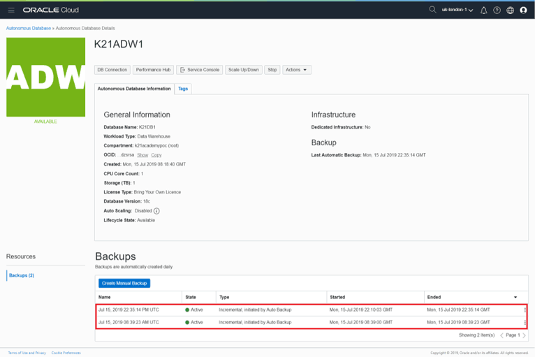Image resolution: width=535 pixels, height=357 pixels.
Task: Go to next page arrow
Action: click(524, 335)
